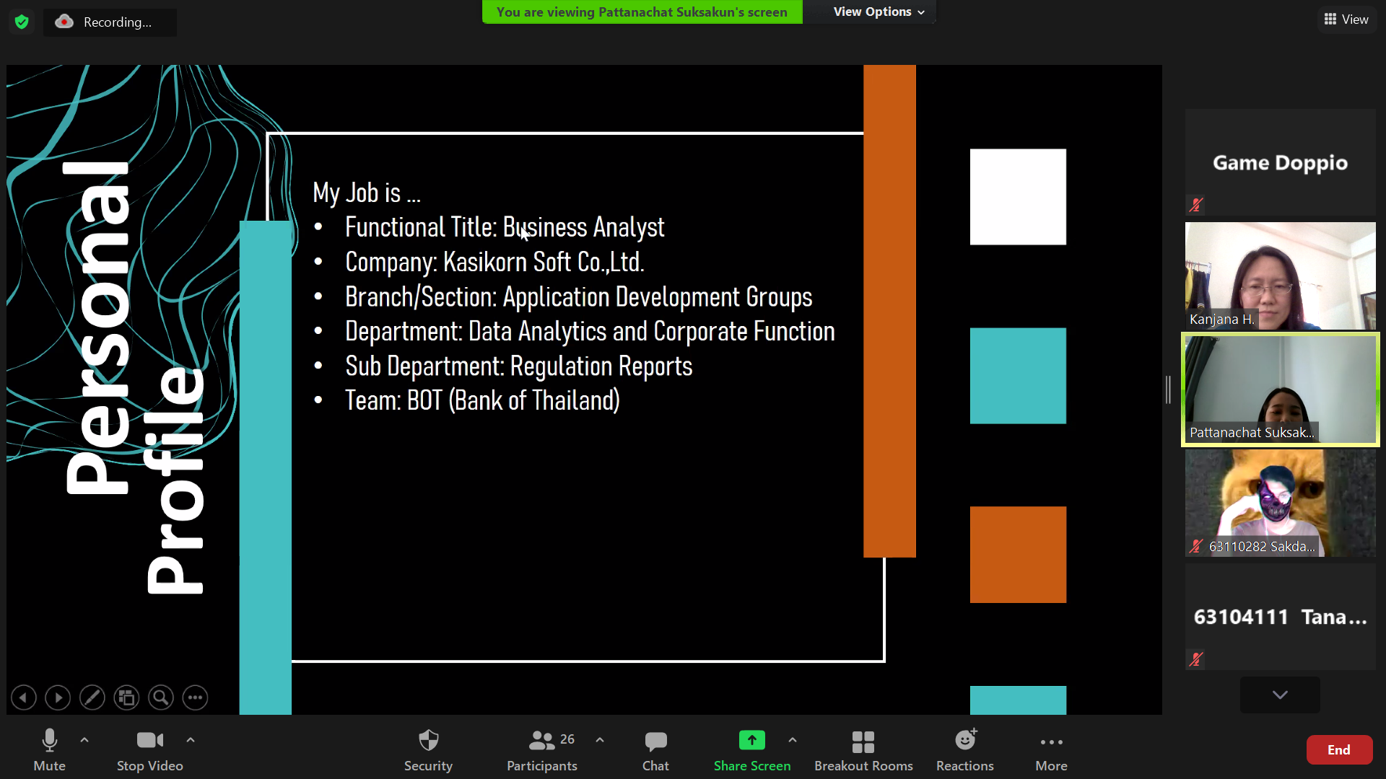Click the "Company: Kasikorn Soft Co.,Ltd." line

(x=494, y=262)
